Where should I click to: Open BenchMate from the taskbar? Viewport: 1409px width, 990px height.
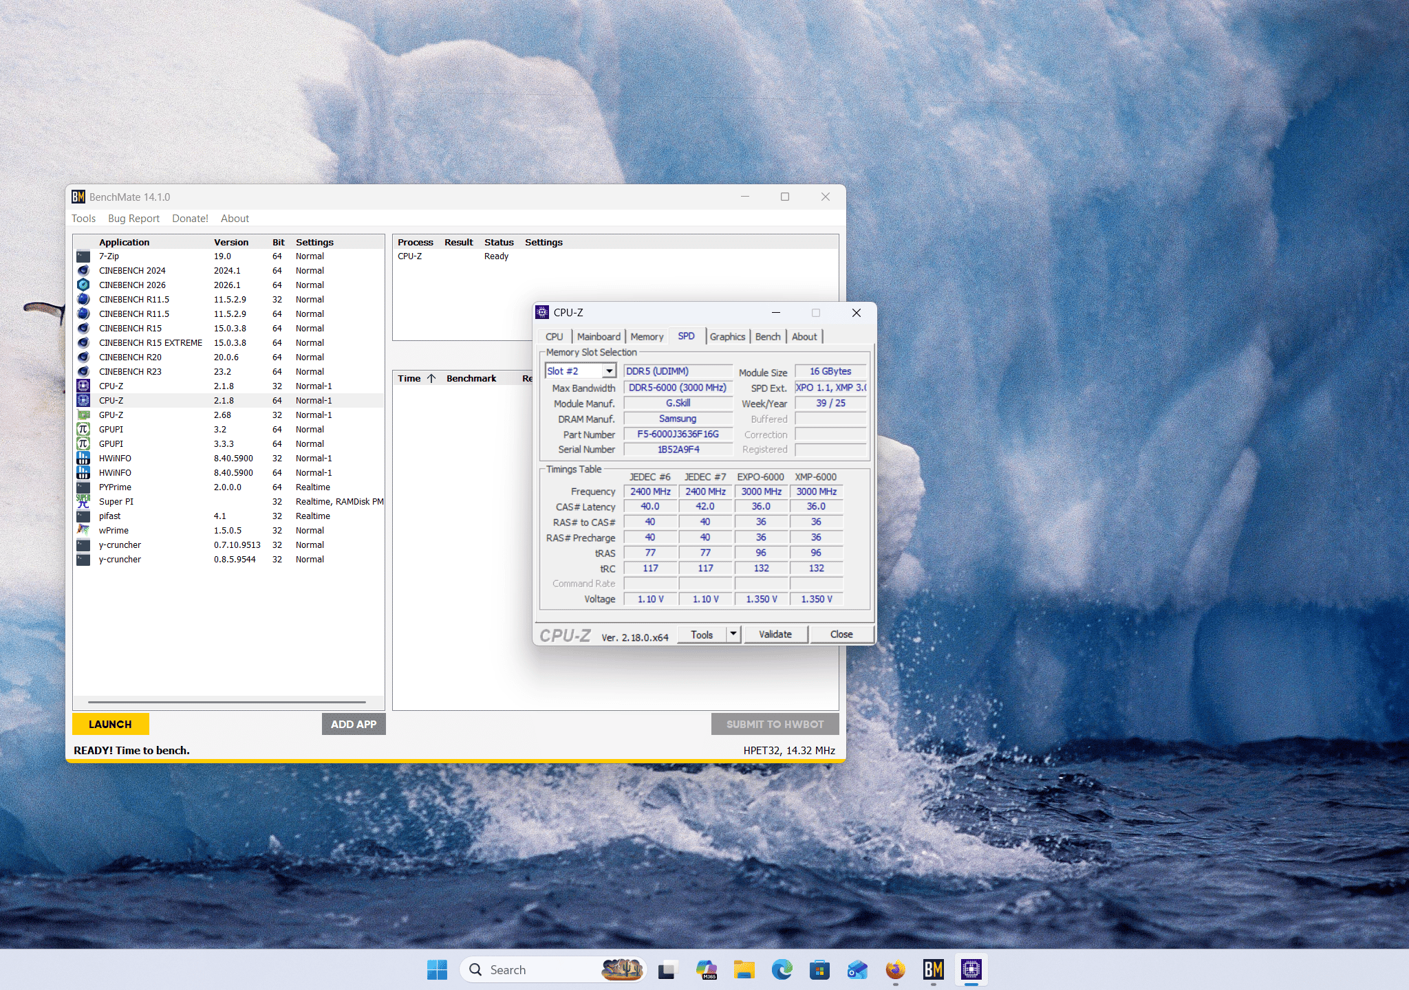(933, 969)
